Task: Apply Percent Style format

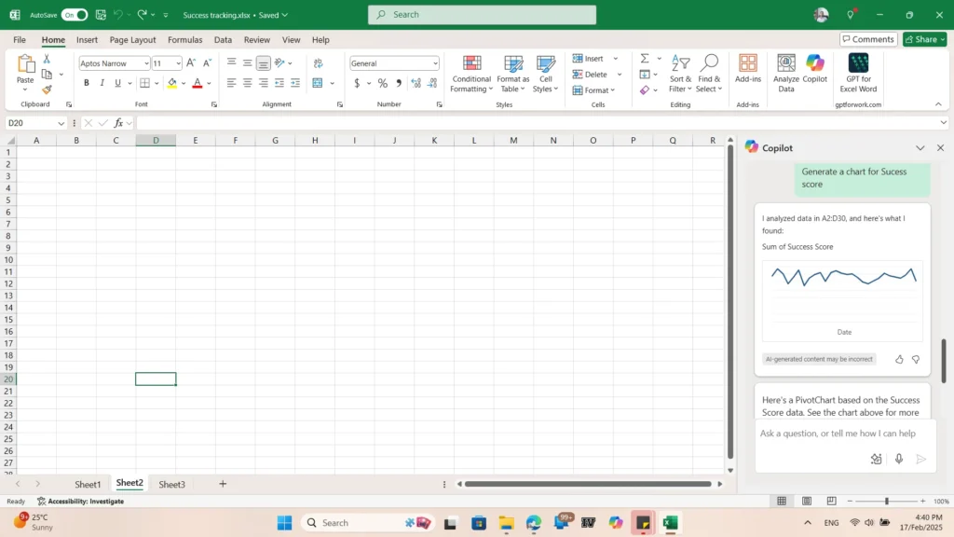Action: point(383,83)
